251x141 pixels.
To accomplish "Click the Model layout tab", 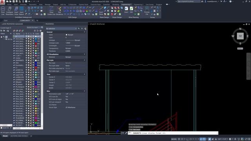I will [5, 136].
